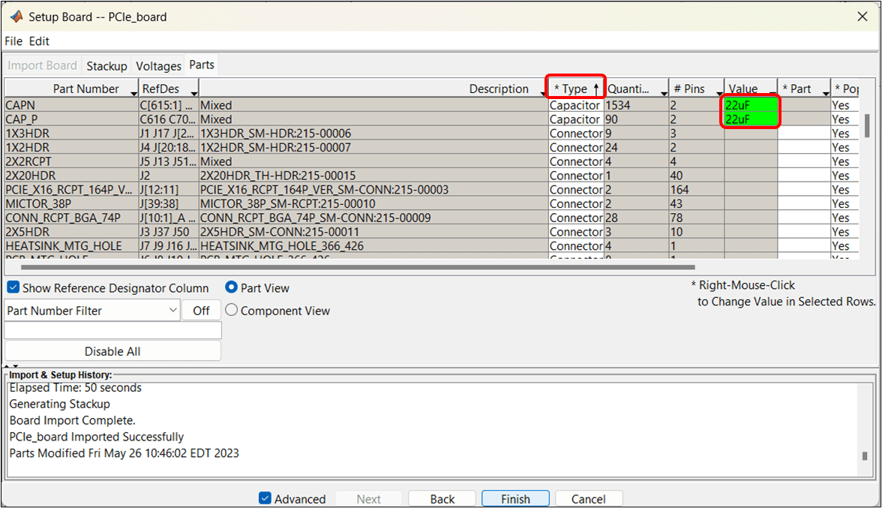Open the * Part column filter arrow
882x508 pixels.
coord(825,93)
